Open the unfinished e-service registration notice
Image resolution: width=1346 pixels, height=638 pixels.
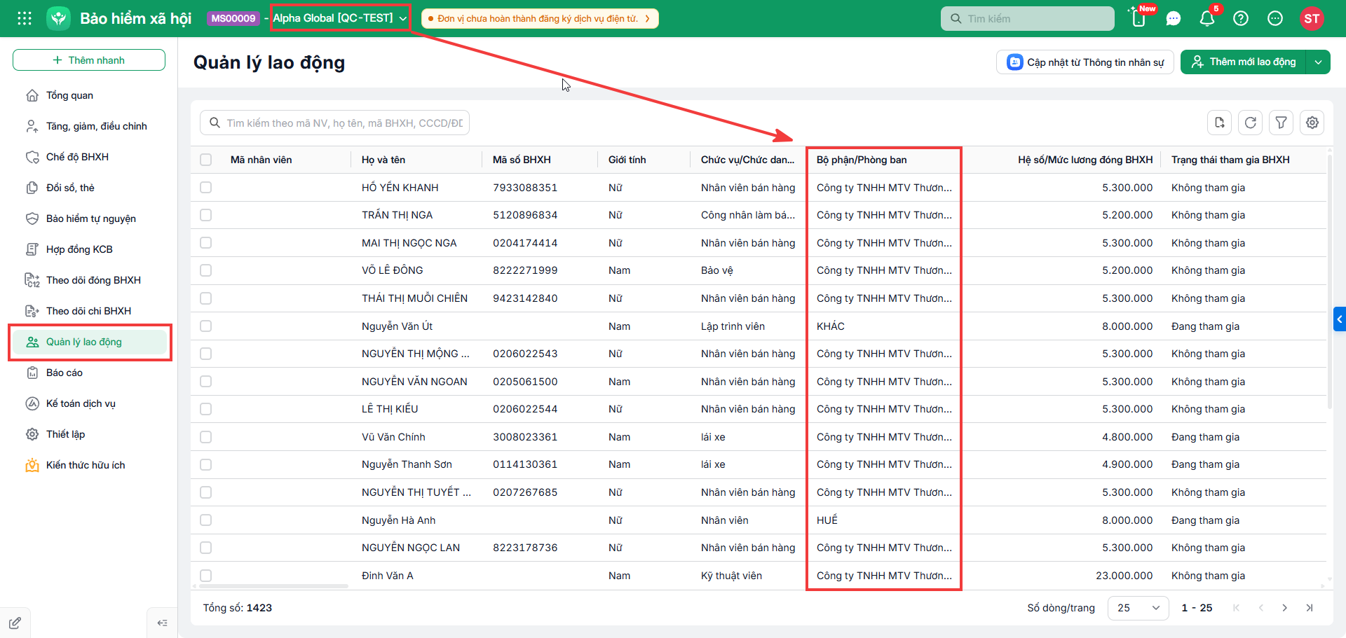[x=540, y=18]
